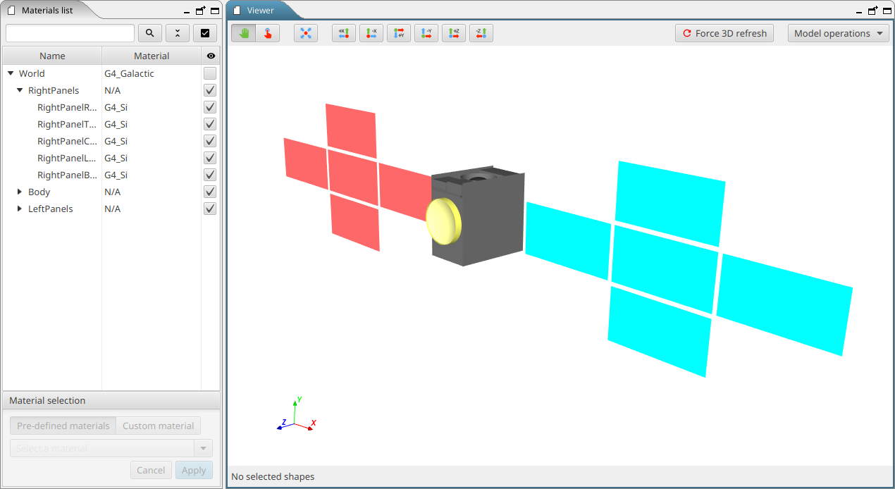
Task: Open the Select a material dropdown
Action: [x=203, y=447]
